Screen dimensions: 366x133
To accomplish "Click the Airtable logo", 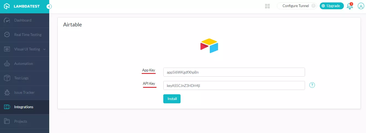I will (209, 46).
